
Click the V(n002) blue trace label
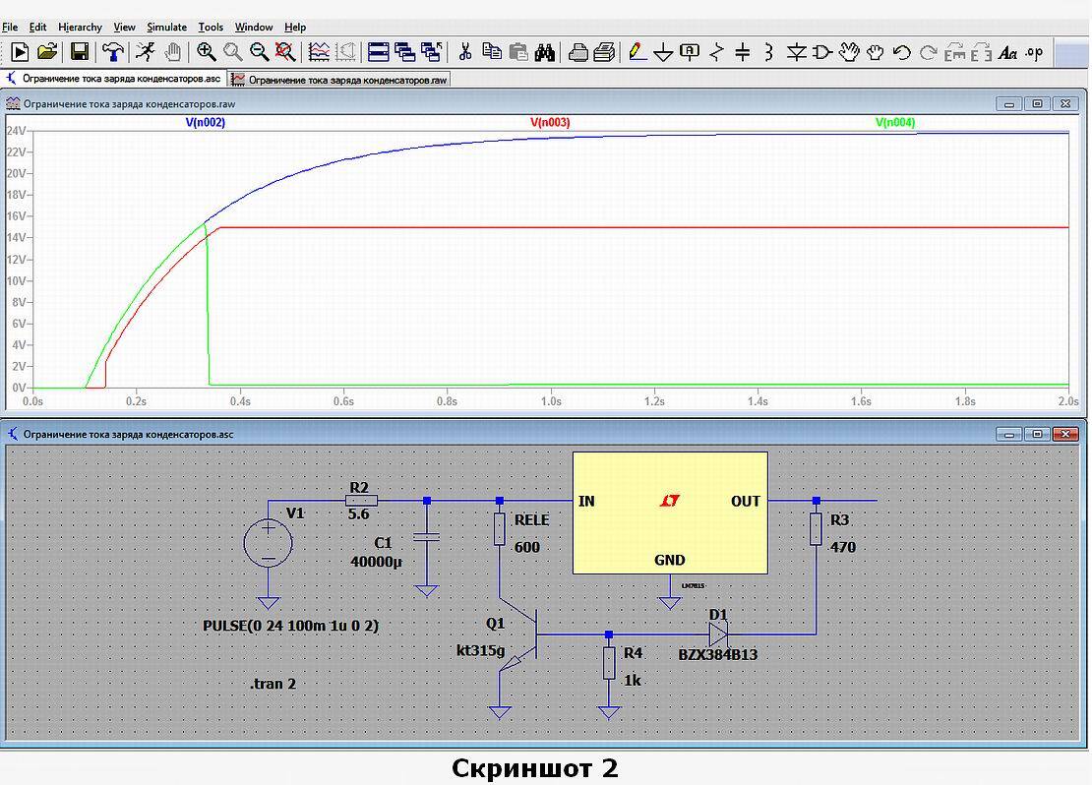(x=206, y=123)
